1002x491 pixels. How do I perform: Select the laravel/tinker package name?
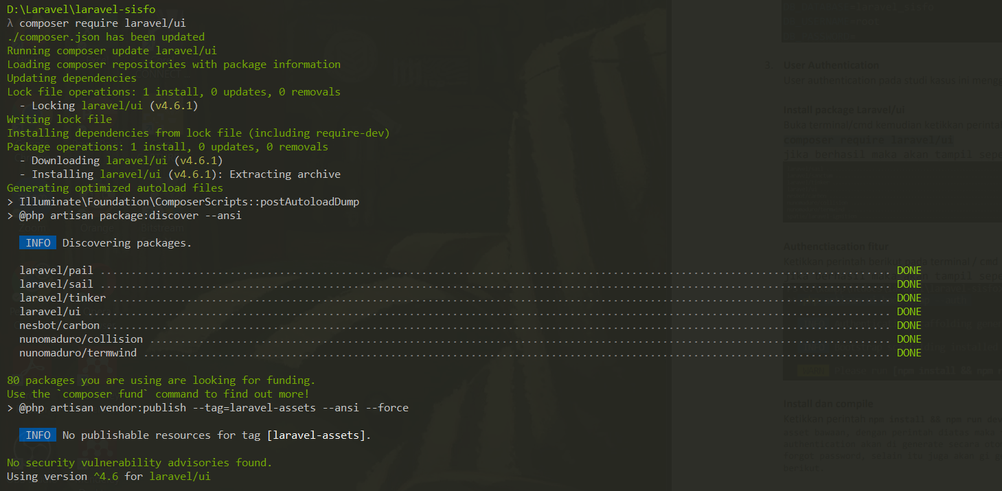[x=62, y=298]
